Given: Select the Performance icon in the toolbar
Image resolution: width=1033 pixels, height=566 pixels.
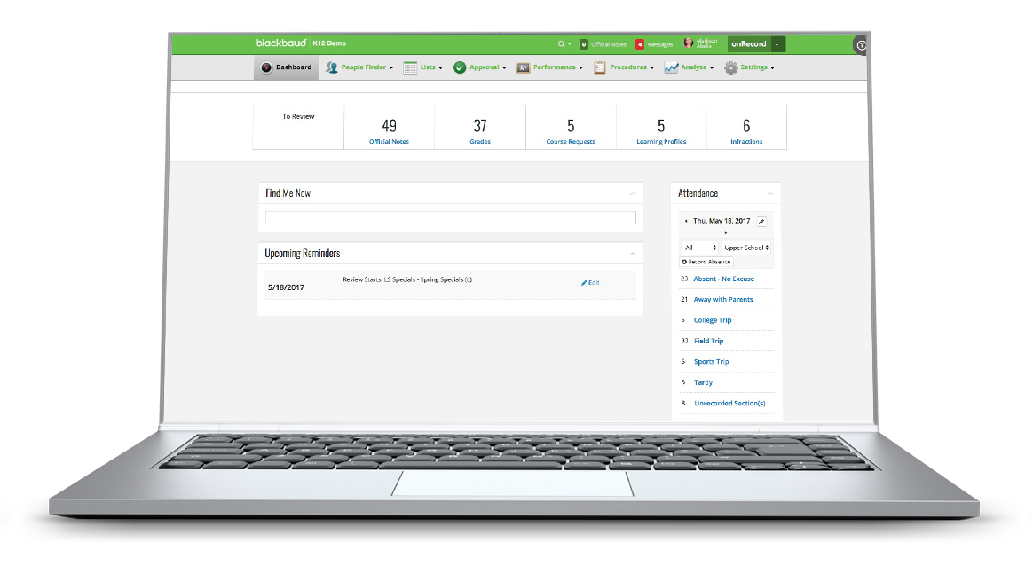Looking at the screenshot, I should coord(523,67).
